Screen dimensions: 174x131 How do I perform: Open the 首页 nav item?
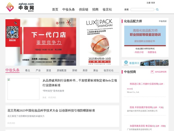pos(55,10)
